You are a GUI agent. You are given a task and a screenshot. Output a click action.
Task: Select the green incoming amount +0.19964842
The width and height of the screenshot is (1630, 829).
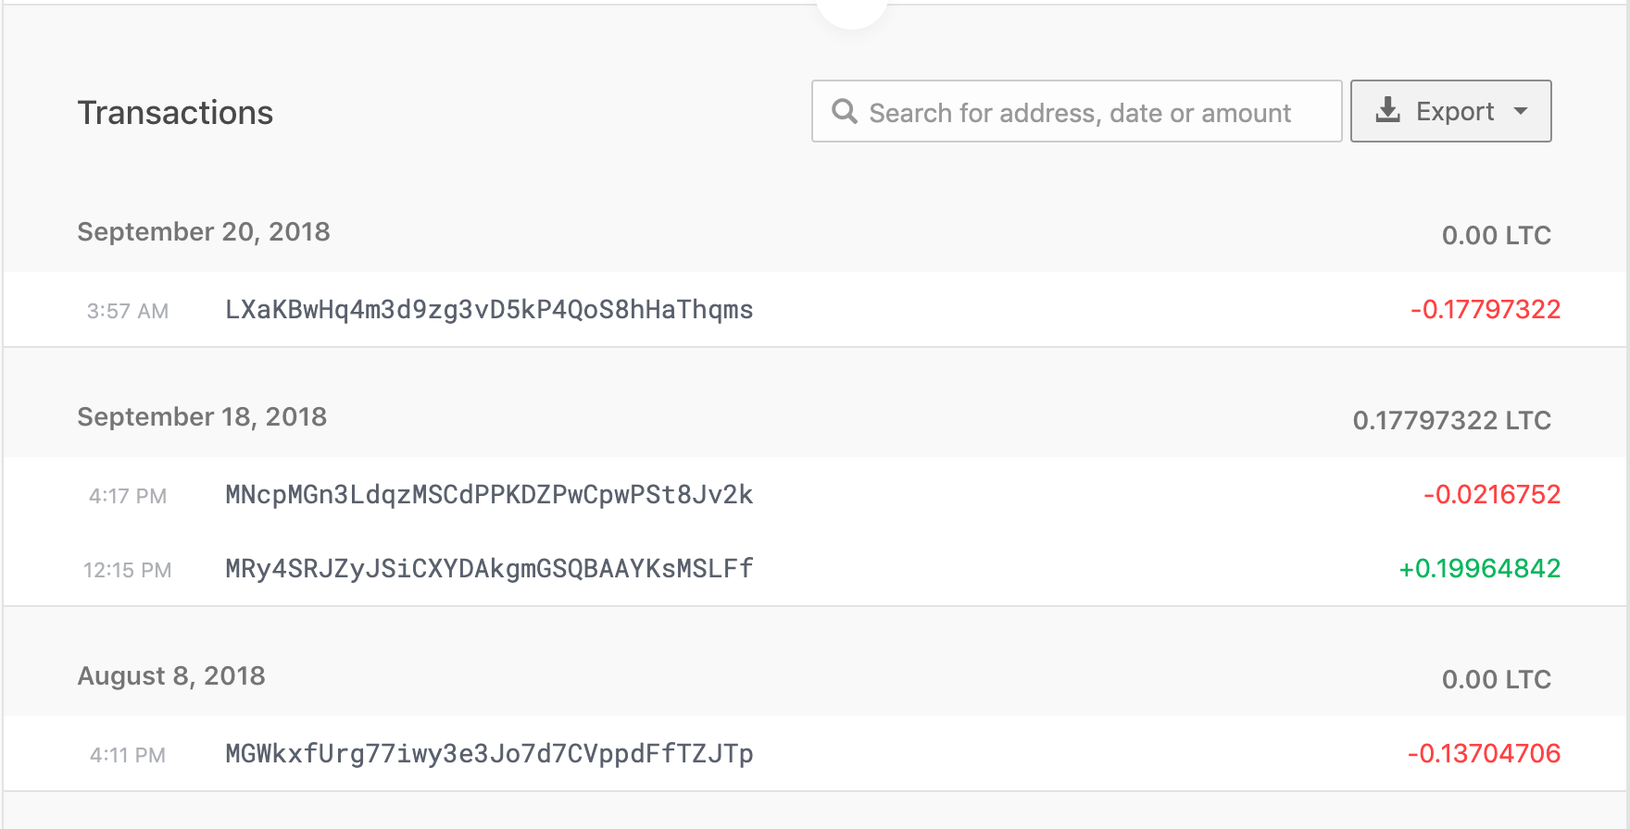1480,569
